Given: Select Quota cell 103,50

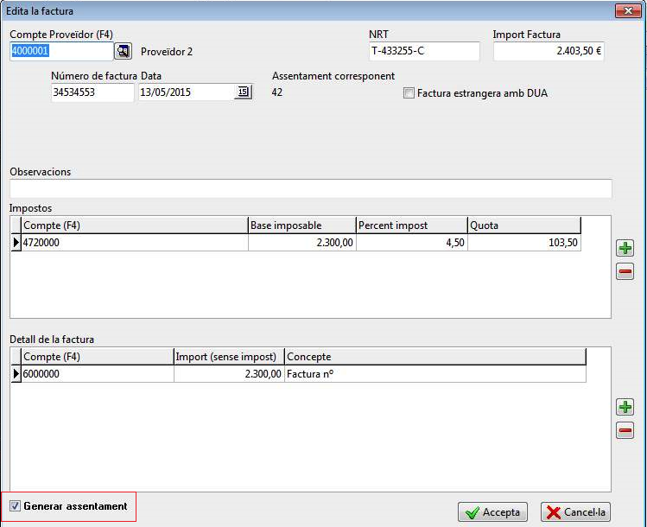Looking at the screenshot, I should coord(524,243).
